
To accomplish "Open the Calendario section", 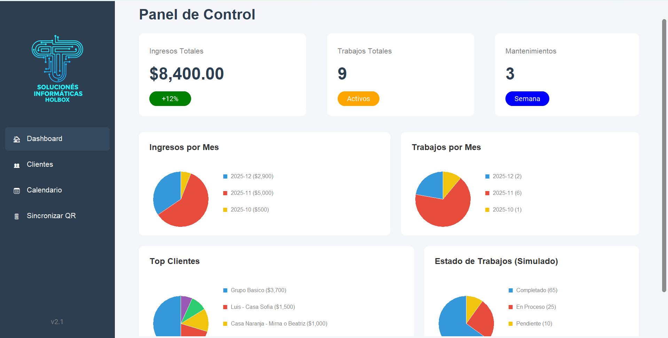I will click(x=44, y=190).
